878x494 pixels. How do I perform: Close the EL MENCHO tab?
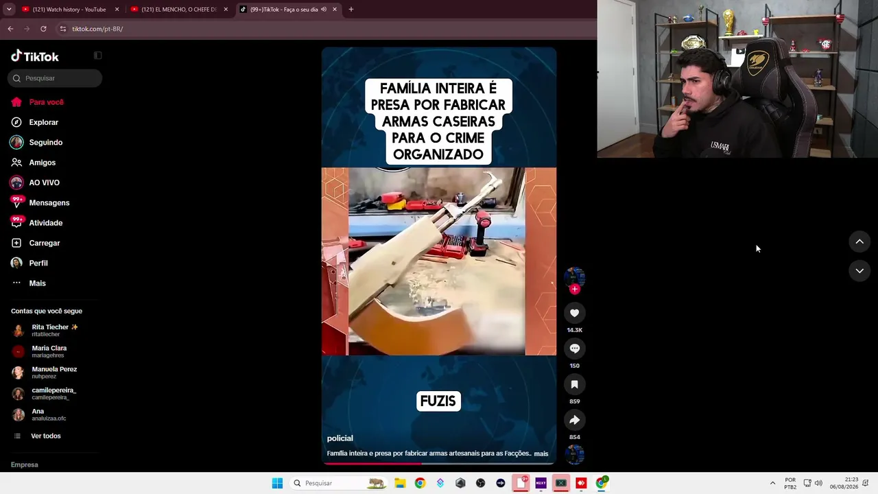pos(226,10)
